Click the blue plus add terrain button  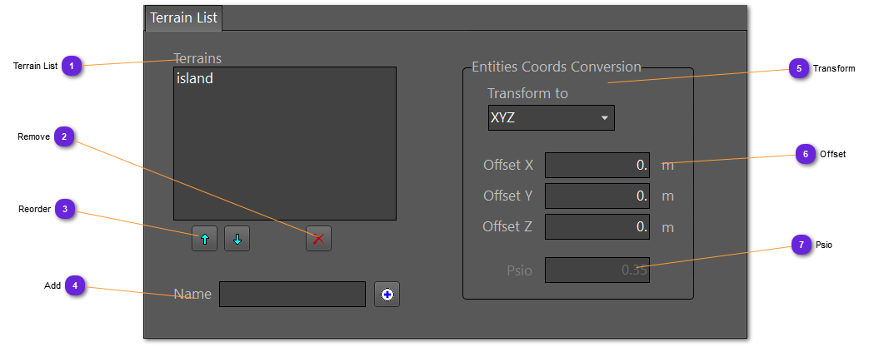387,294
